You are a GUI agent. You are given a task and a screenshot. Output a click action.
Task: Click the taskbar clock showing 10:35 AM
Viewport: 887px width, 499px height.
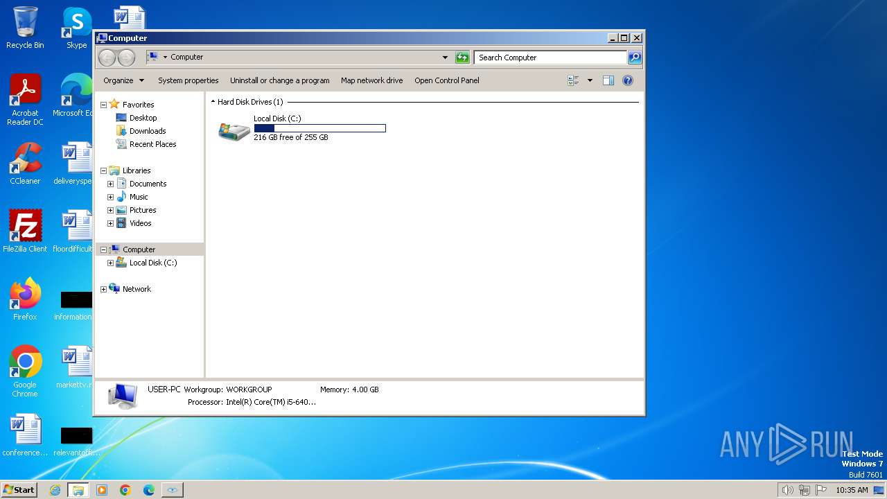pos(852,490)
